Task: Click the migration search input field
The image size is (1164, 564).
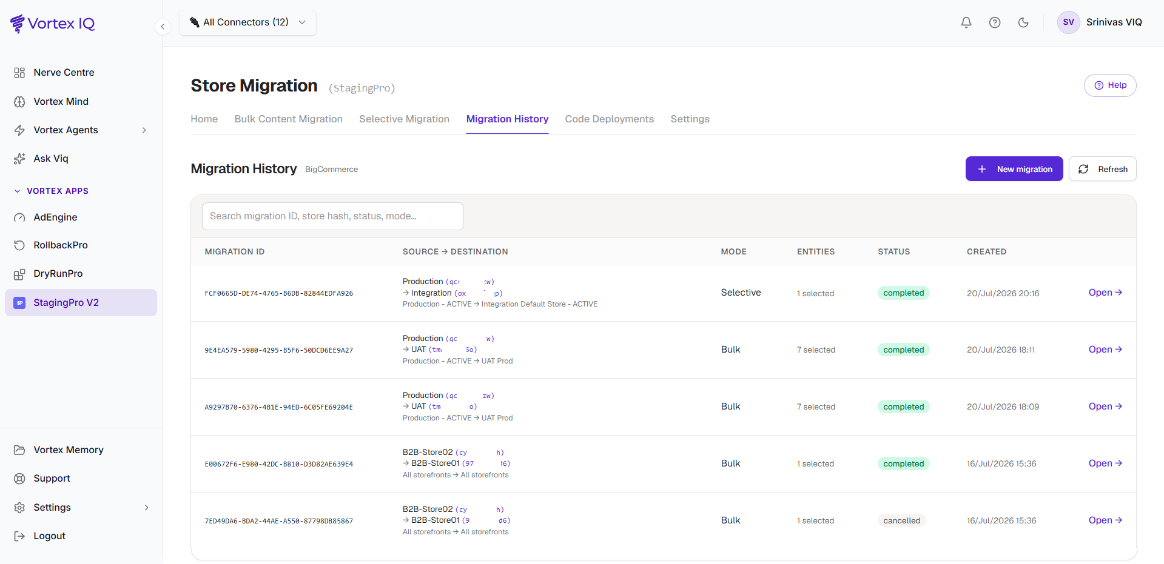Action: tap(333, 216)
